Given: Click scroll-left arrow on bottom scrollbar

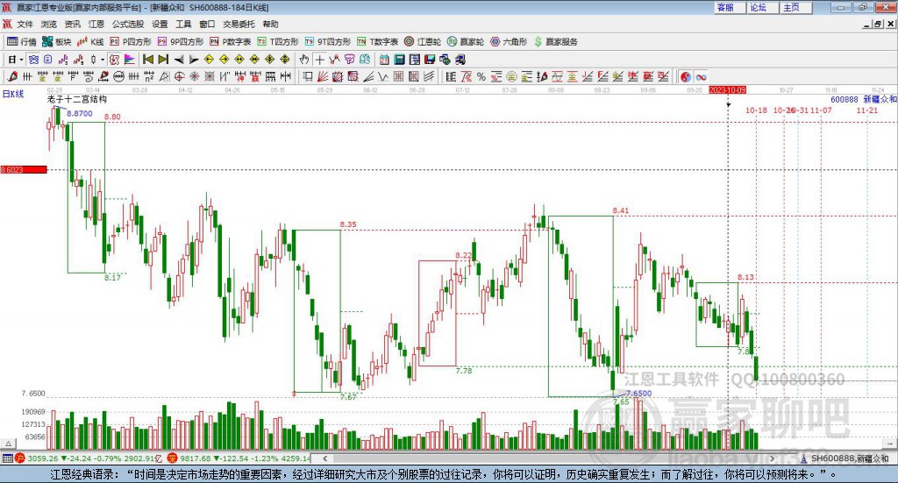Looking at the screenshot, I should pos(324,458).
